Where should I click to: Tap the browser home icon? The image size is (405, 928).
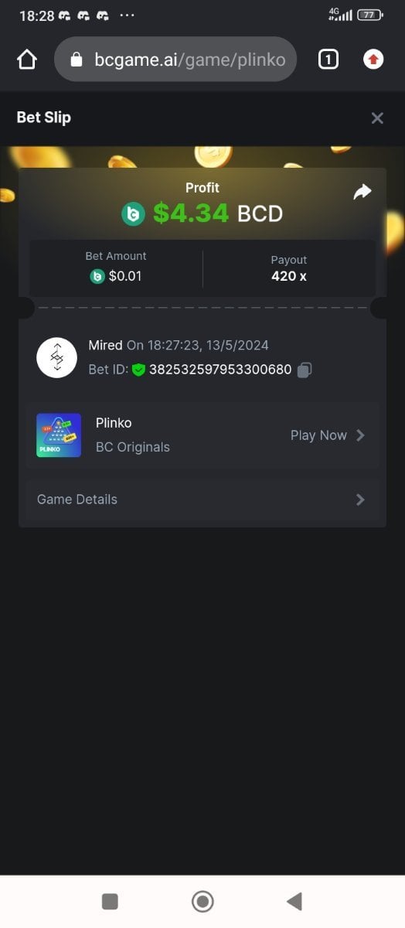pos(27,60)
